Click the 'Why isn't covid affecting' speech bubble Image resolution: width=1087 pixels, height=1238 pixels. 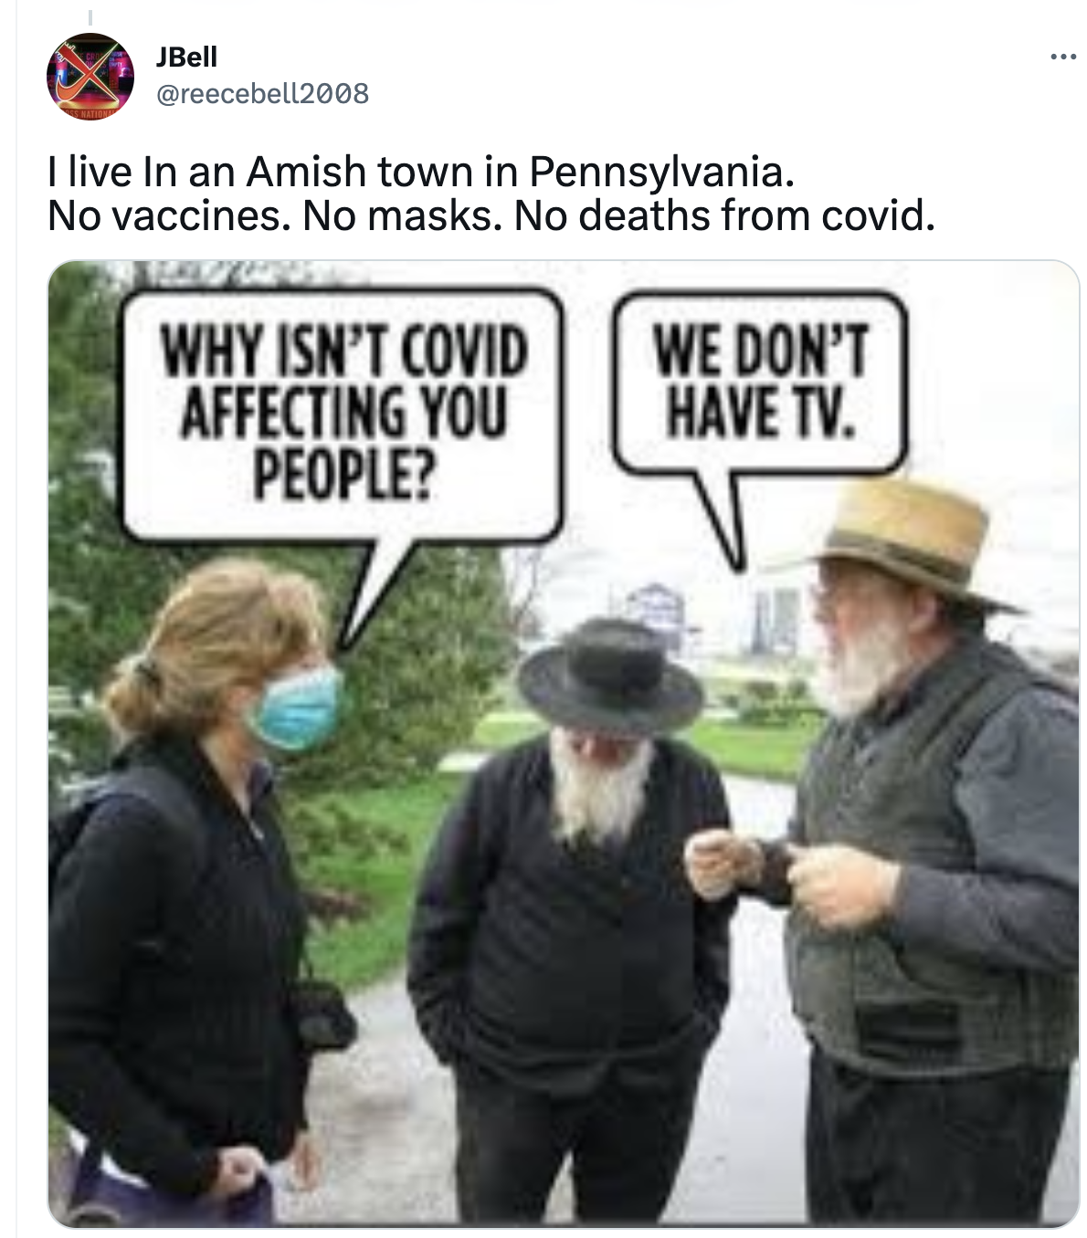[343, 415]
